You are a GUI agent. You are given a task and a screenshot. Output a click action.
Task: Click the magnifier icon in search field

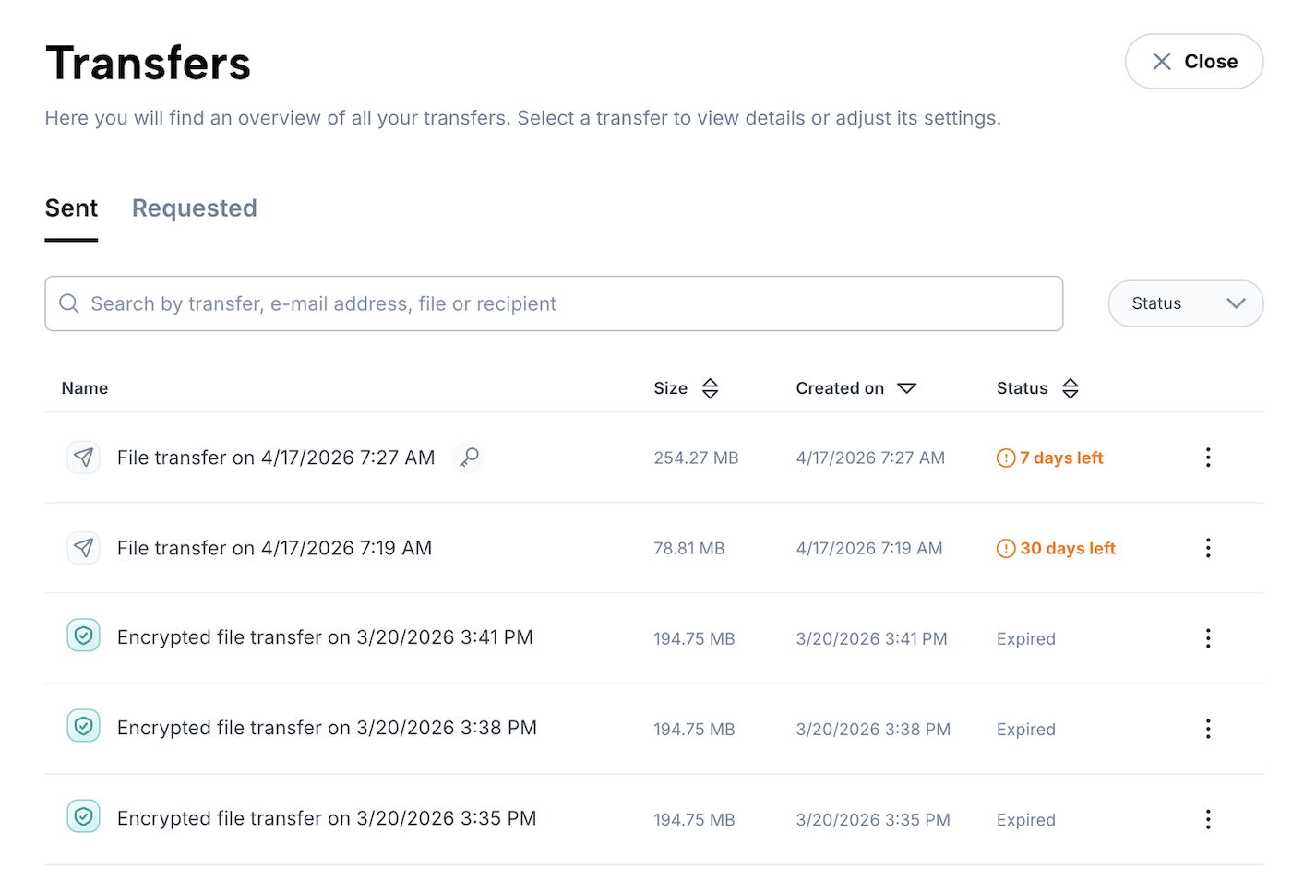[69, 303]
